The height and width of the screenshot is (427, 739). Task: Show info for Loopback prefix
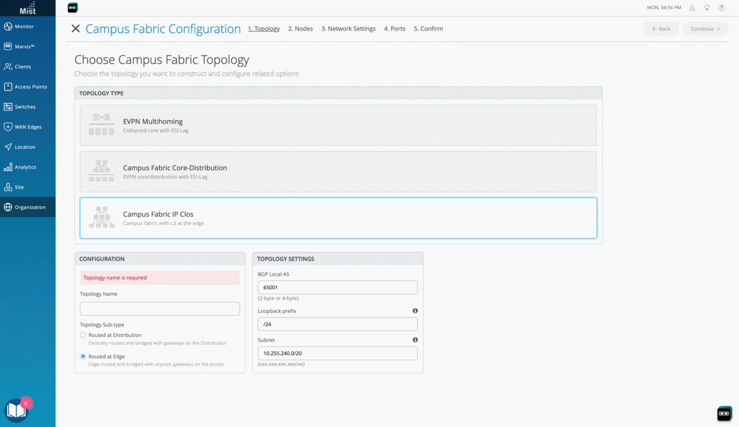(x=415, y=311)
